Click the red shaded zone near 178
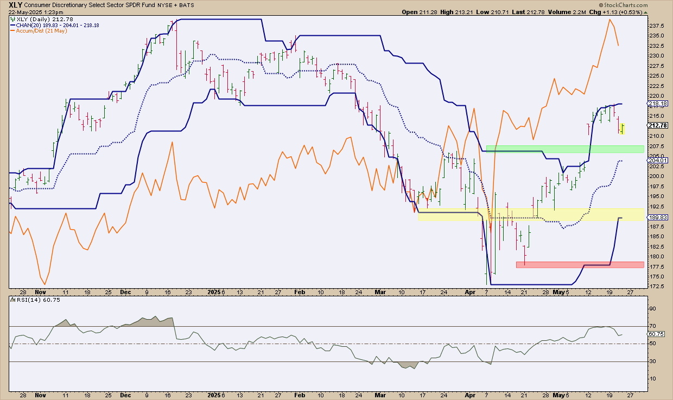The height and width of the screenshot is (400, 673). coord(580,264)
